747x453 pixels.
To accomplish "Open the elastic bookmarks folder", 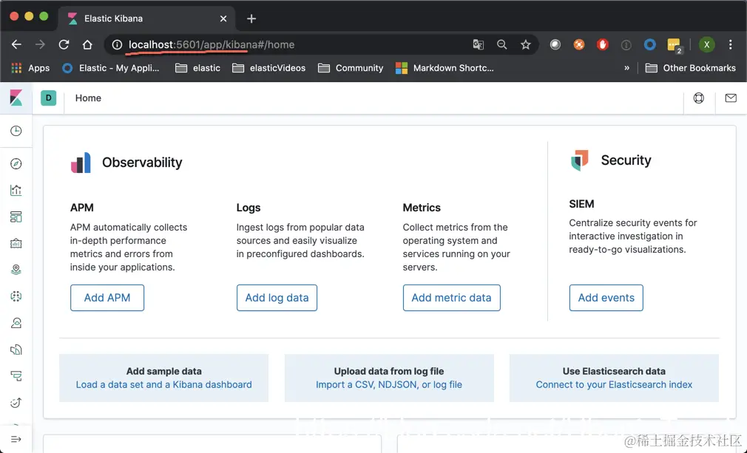I will pos(197,68).
